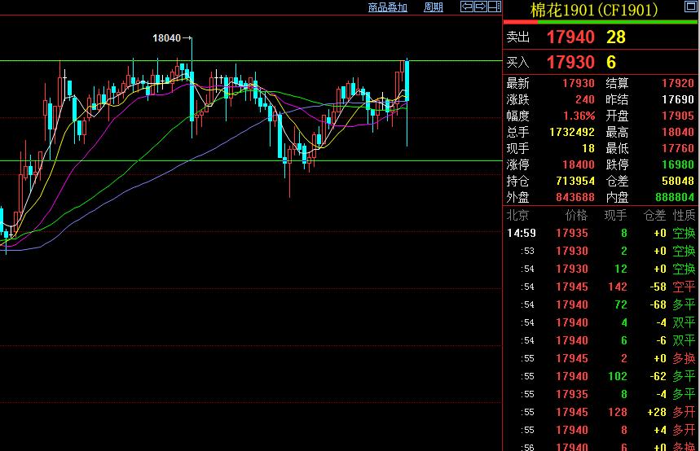This screenshot has height=451, width=700.
Task: Select the 仓差 value 58048
Action: [x=678, y=181]
